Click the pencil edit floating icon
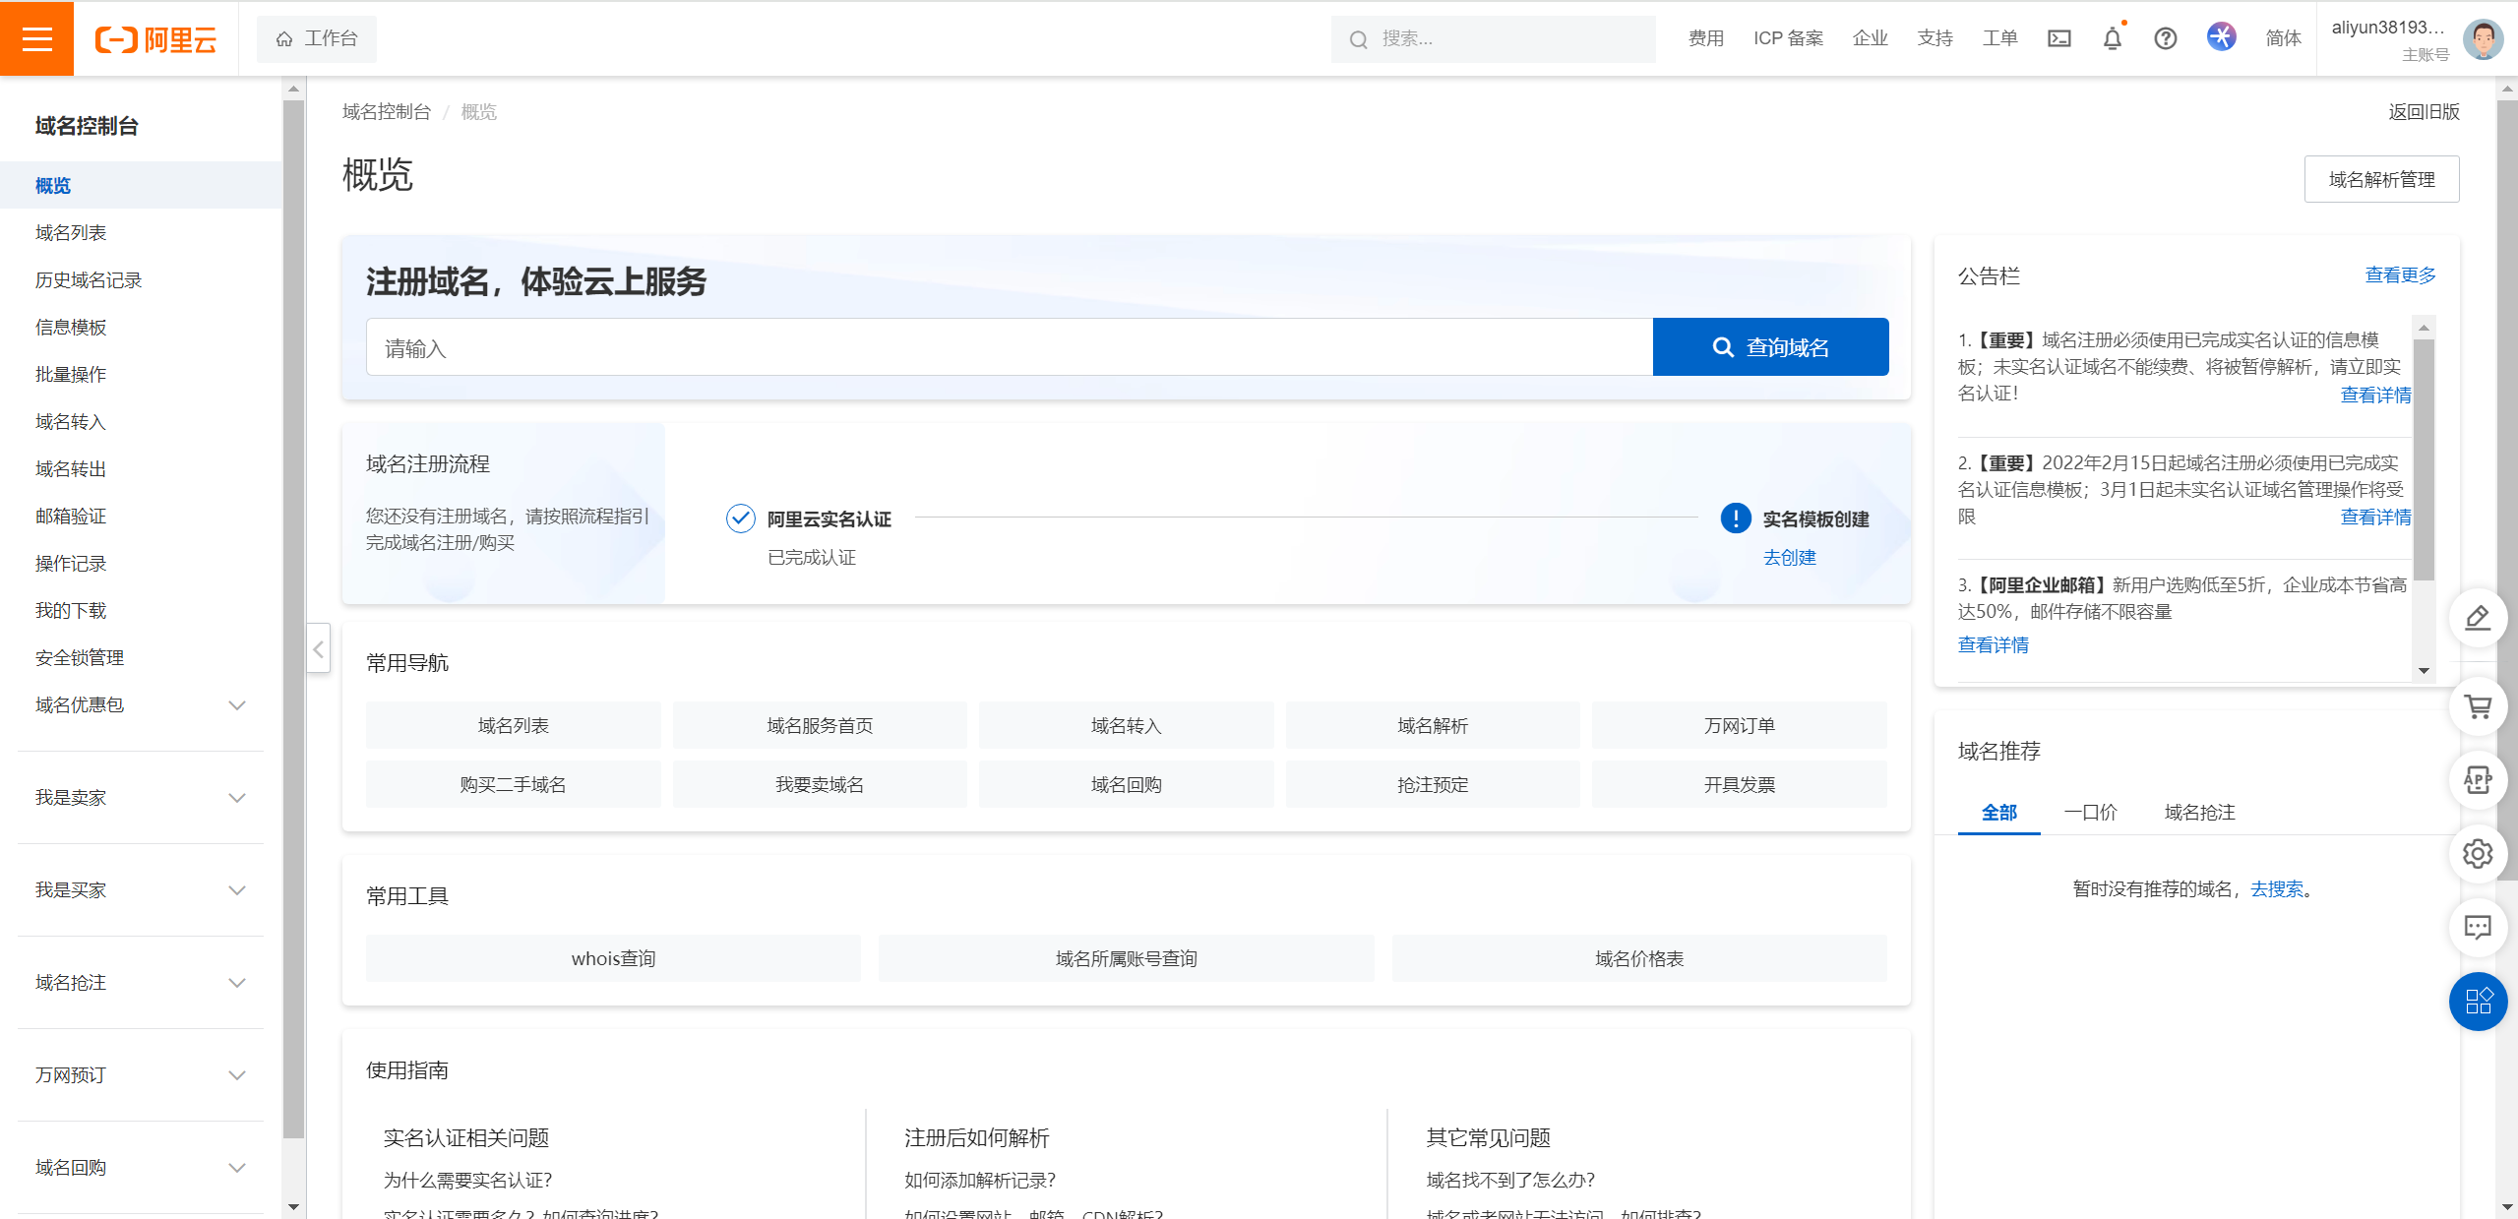The image size is (2518, 1219). point(2477,618)
